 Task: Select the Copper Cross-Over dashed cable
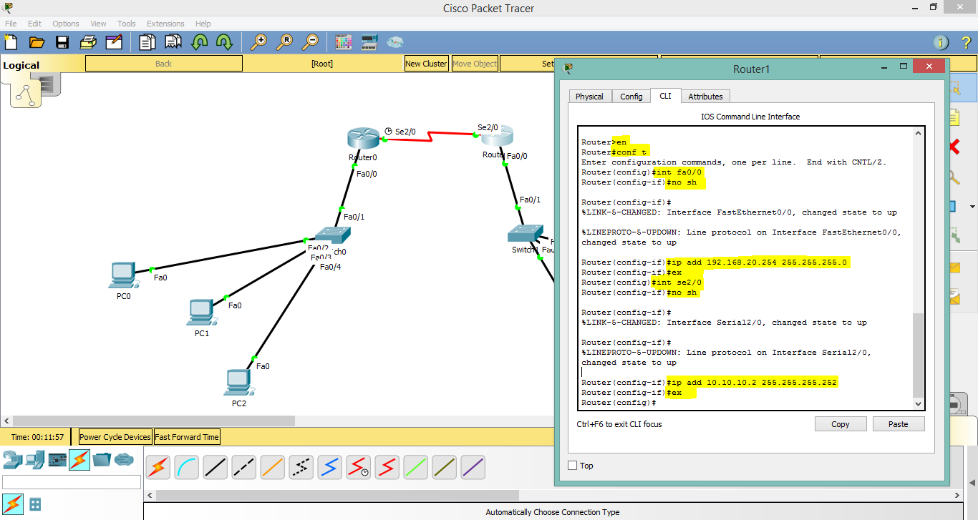(243, 467)
